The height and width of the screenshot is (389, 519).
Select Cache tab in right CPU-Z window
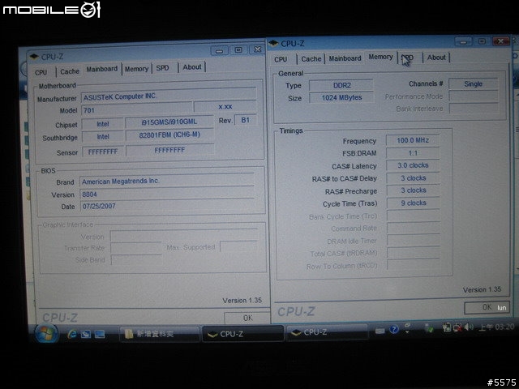pos(311,59)
